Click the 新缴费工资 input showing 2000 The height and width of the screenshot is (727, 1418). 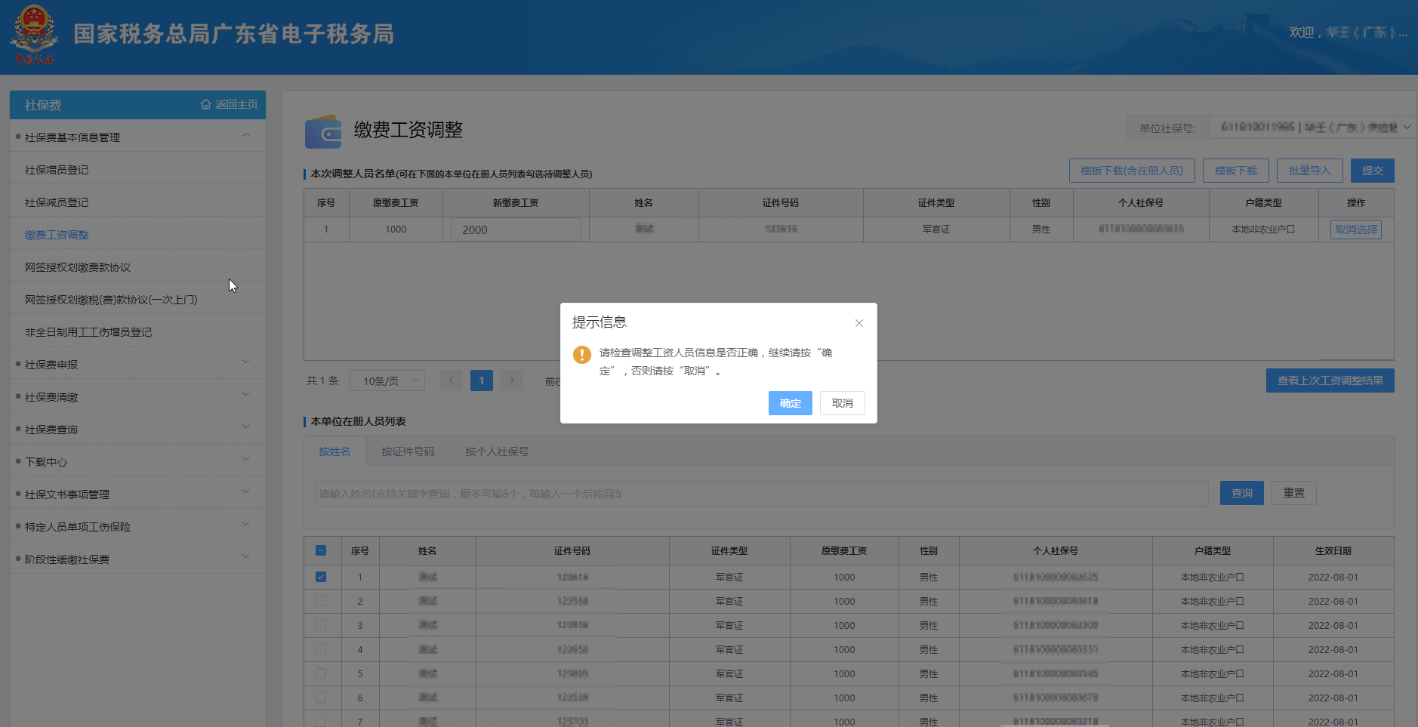pos(516,229)
